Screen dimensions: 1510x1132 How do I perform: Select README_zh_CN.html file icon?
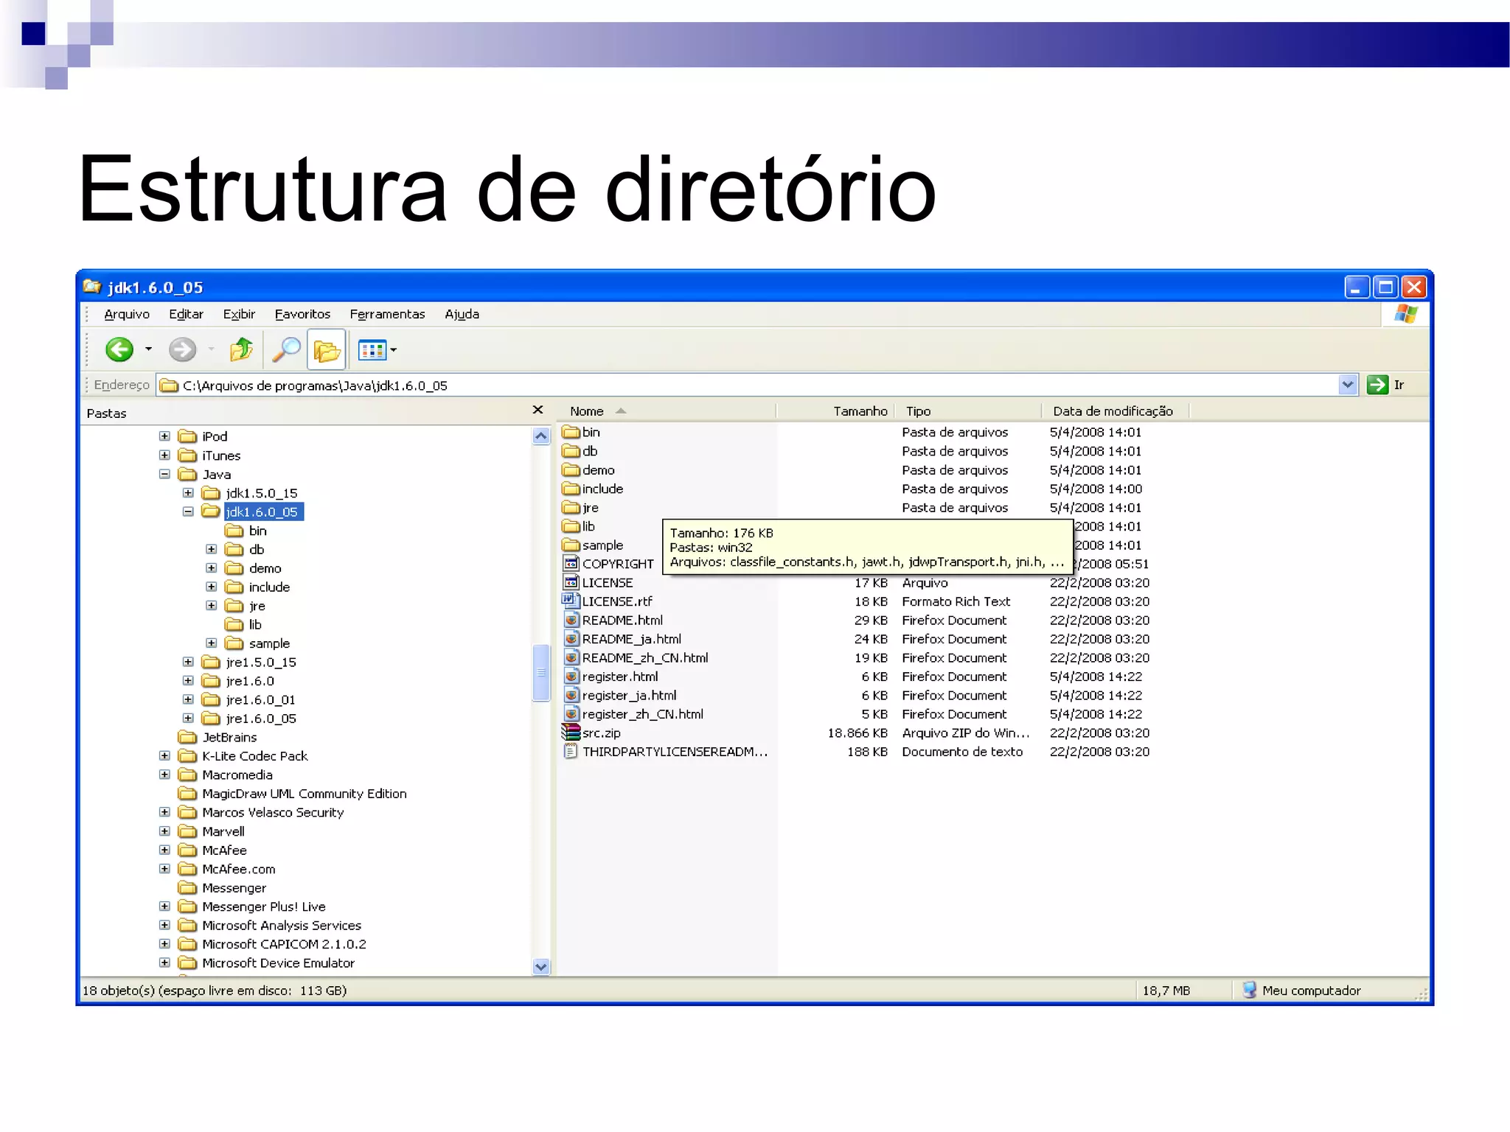click(571, 657)
